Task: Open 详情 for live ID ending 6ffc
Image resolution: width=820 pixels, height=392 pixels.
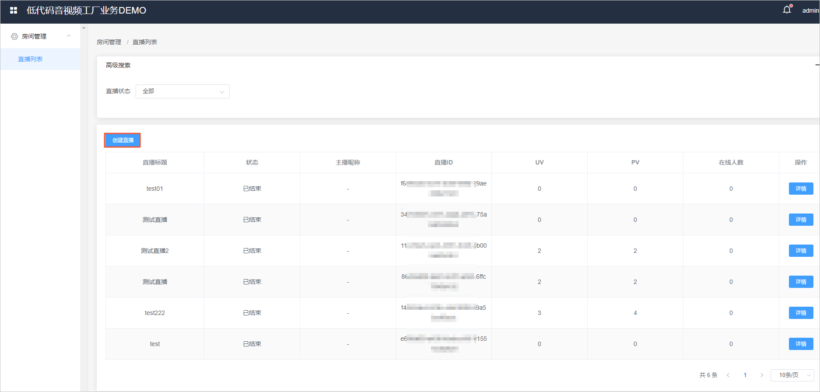Action: (801, 282)
